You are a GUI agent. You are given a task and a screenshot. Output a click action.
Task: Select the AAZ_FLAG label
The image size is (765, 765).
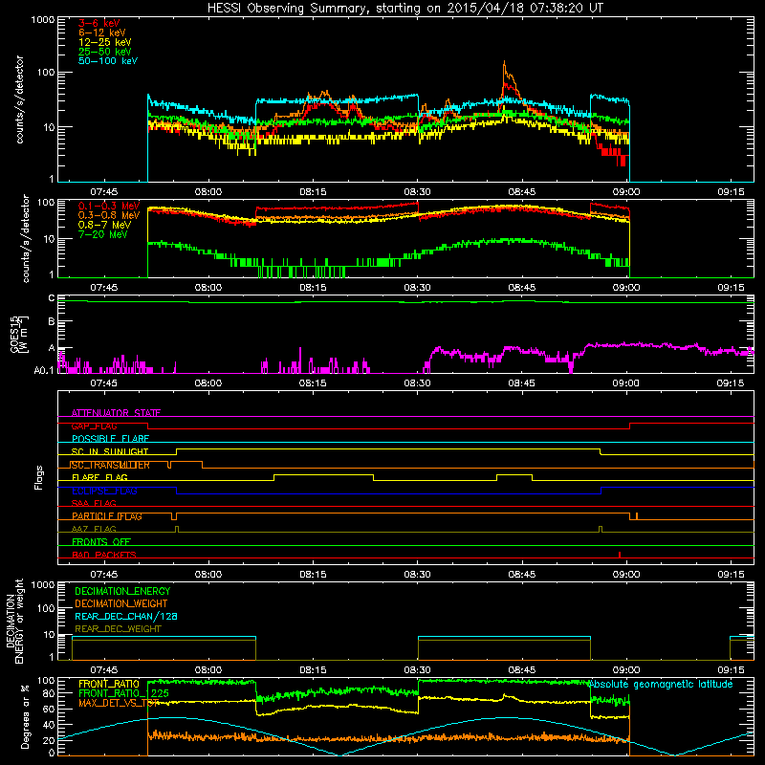point(94,529)
